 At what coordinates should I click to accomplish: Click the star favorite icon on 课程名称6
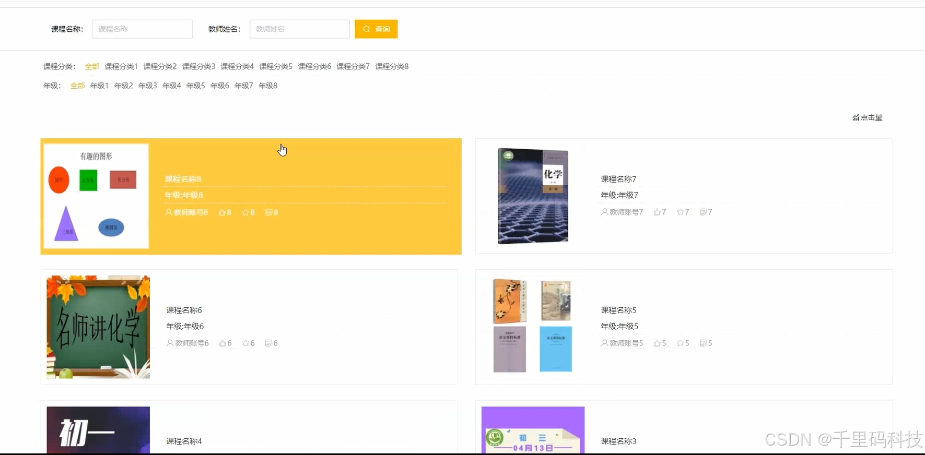(x=245, y=343)
